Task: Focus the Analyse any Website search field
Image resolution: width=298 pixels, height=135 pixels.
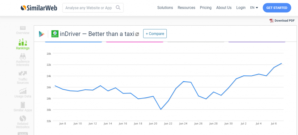Action: tap(89, 8)
